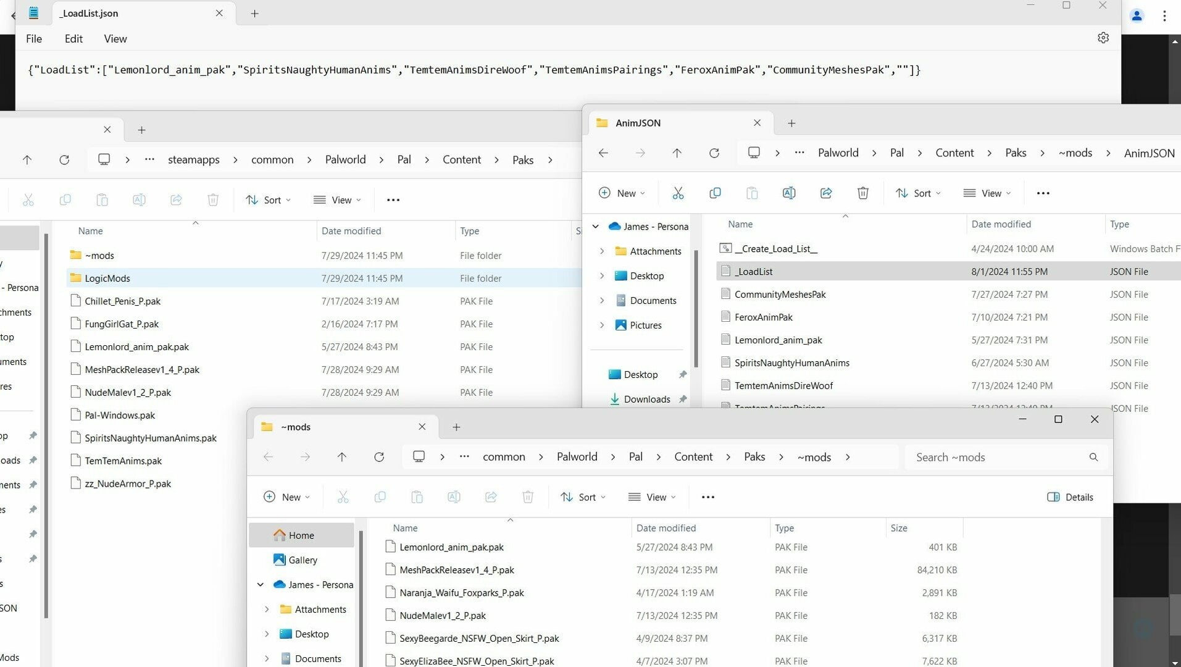Collapse James - Persona in AnimJSON sidebar

596,227
